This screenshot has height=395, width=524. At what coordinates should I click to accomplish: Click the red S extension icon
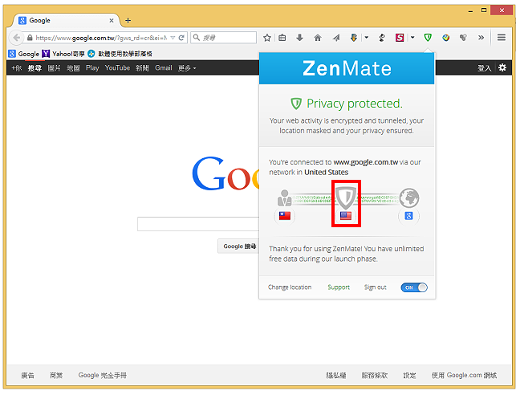pyautogui.click(x=400, y=38)
